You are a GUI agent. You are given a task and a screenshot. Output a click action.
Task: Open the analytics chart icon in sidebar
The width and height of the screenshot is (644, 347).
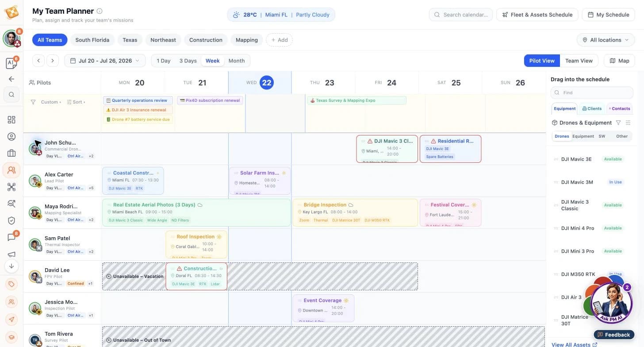(11, 204)
